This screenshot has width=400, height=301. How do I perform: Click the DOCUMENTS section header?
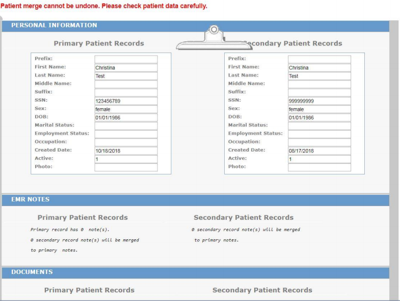point(32,272)
